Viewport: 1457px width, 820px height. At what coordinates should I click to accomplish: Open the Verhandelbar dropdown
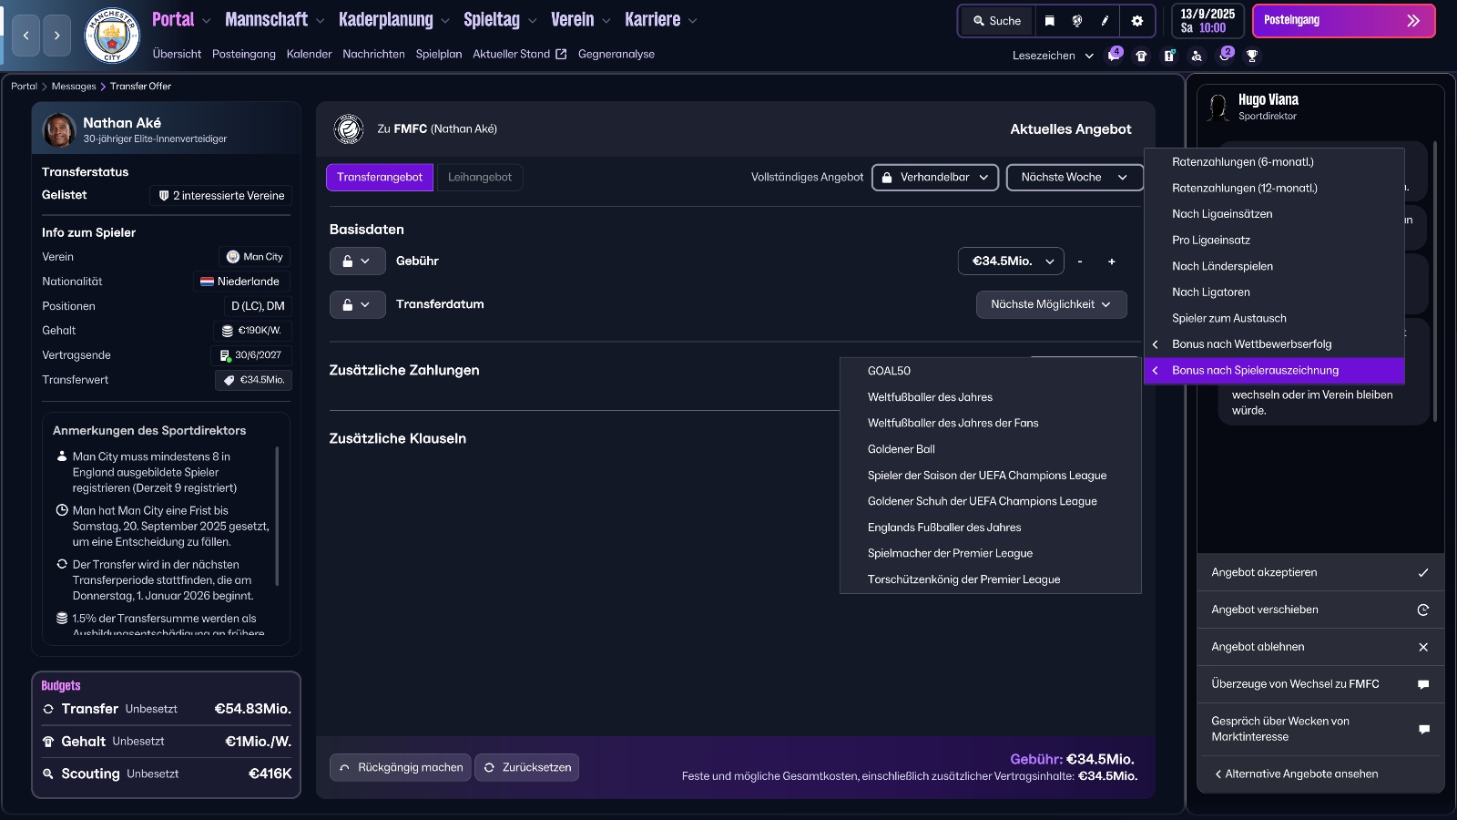(x=935, y=178)
